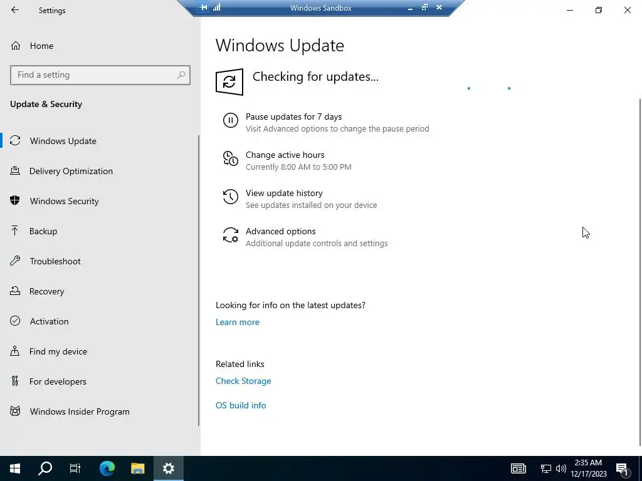Click the Recovery icon in the sidebar

tap(15, 291)
